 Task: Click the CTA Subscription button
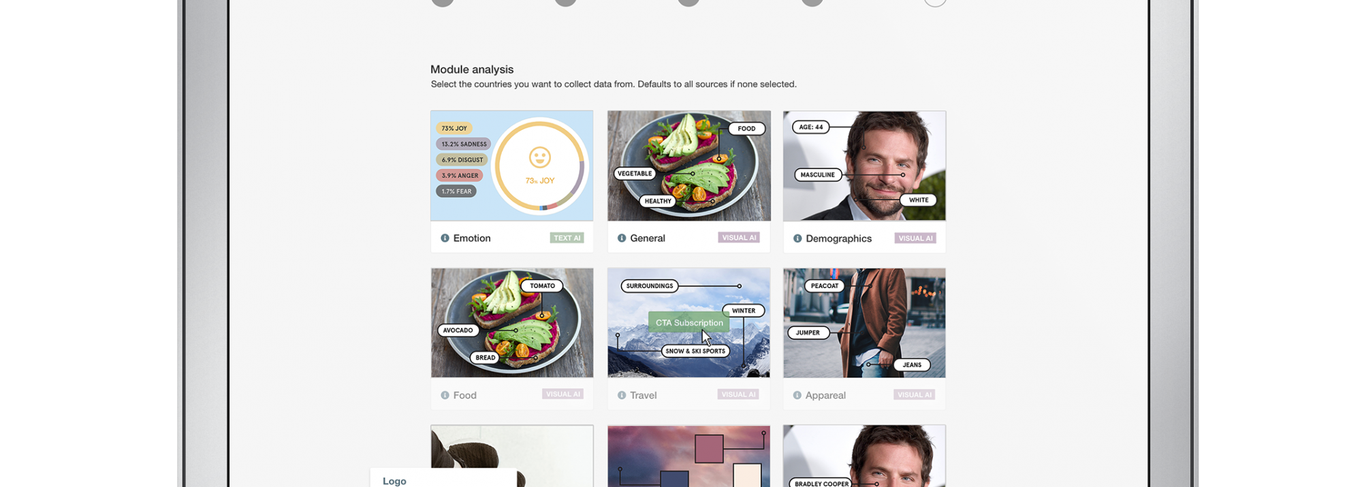coord(688,323)
